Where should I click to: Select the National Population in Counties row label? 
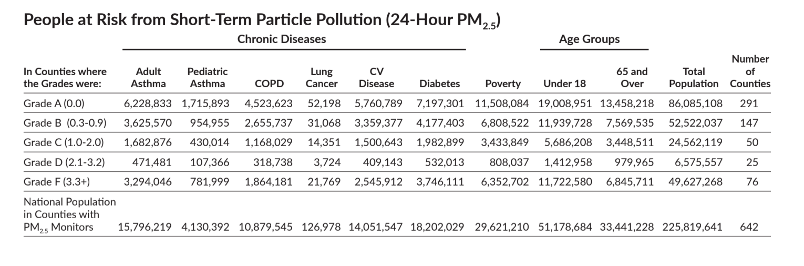[x=69, y=214]
